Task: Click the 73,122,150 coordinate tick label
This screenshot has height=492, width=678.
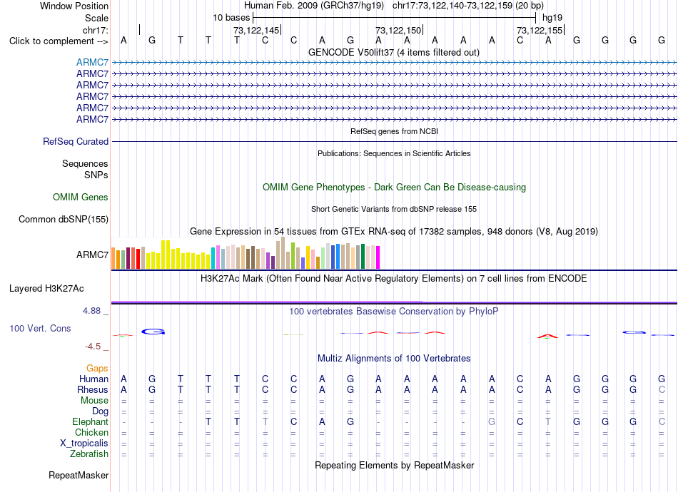Action: 398,30
